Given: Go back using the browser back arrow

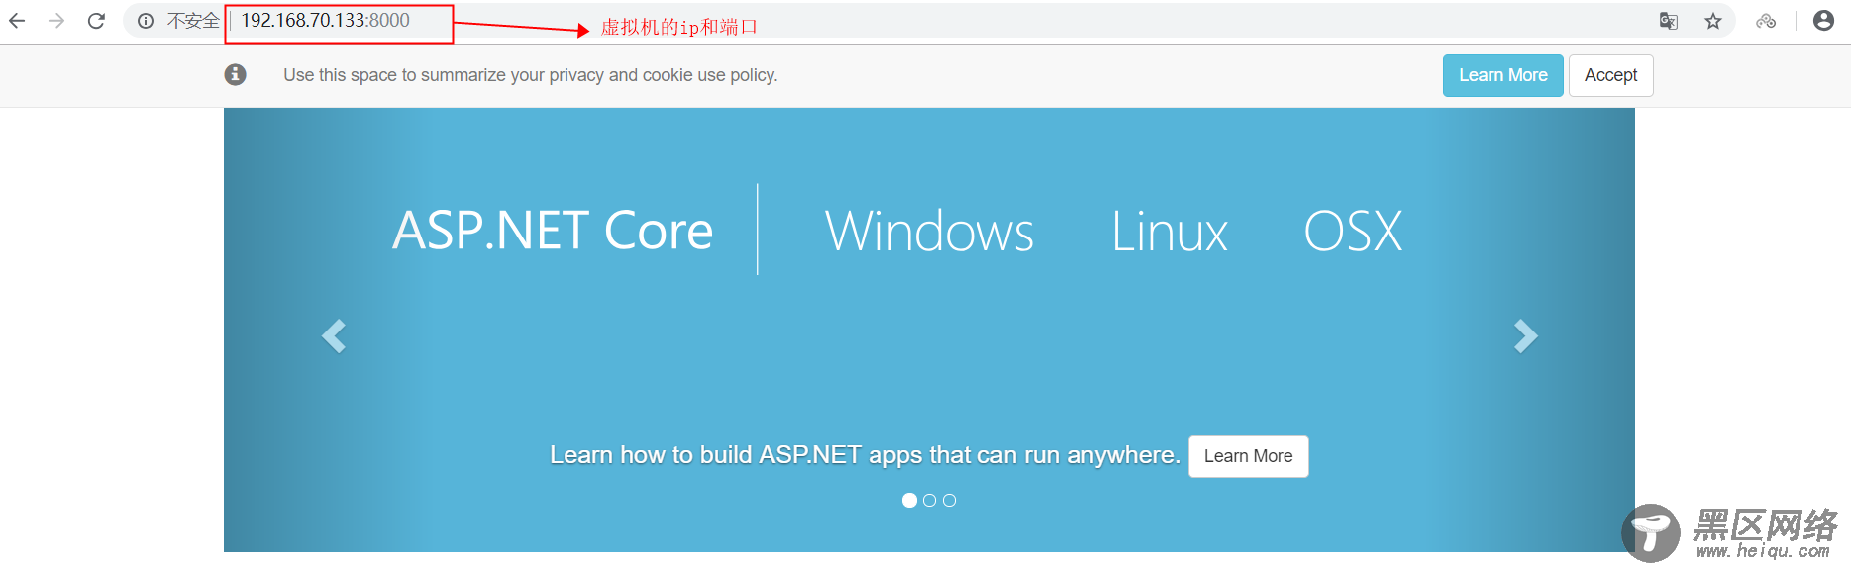Looking at the screenshot, I should coord(17,21).
